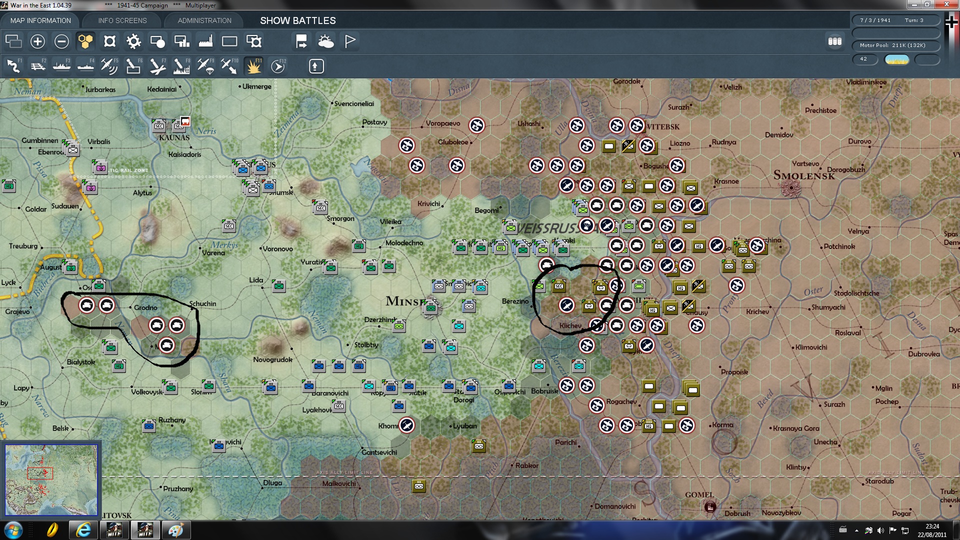Select the Gomel city marker

click(x=710, y=507)
